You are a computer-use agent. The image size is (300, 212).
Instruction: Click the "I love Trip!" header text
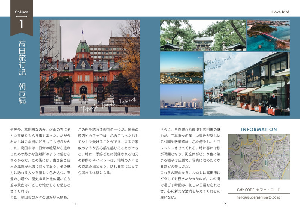(x=280, y=12)
